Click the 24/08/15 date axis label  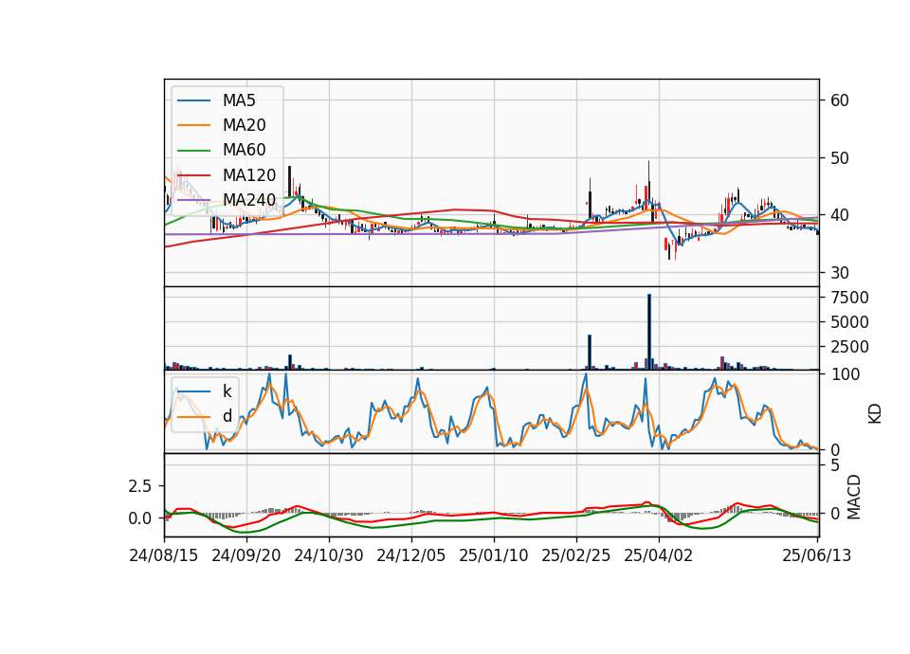point(163,556)
